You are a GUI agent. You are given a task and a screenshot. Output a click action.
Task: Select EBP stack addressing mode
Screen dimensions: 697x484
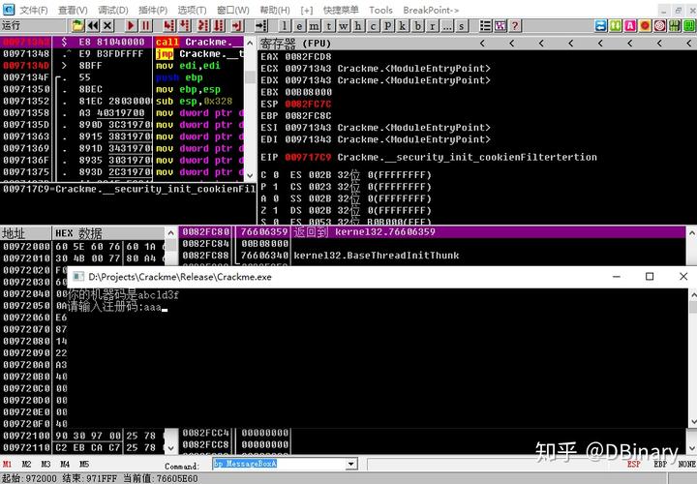660,465
